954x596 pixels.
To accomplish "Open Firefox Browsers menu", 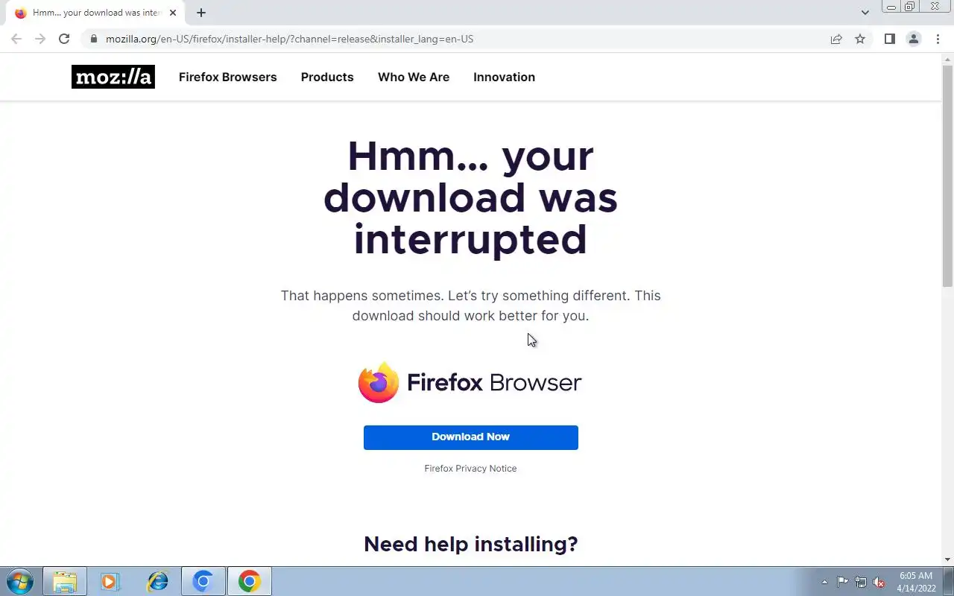I will tap(227, 77).
